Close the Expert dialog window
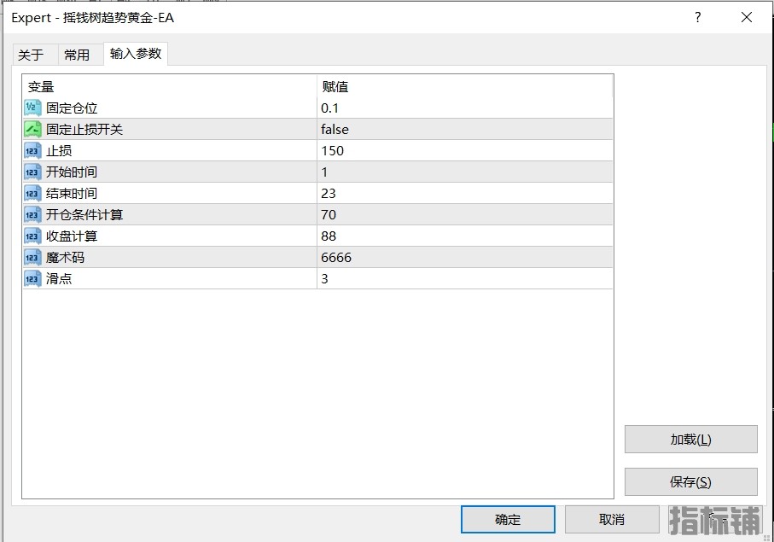The image size is (774, 542). coord(747,17)
